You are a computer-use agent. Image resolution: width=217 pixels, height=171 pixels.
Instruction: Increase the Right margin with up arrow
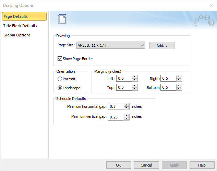click(x=179, y=77)
